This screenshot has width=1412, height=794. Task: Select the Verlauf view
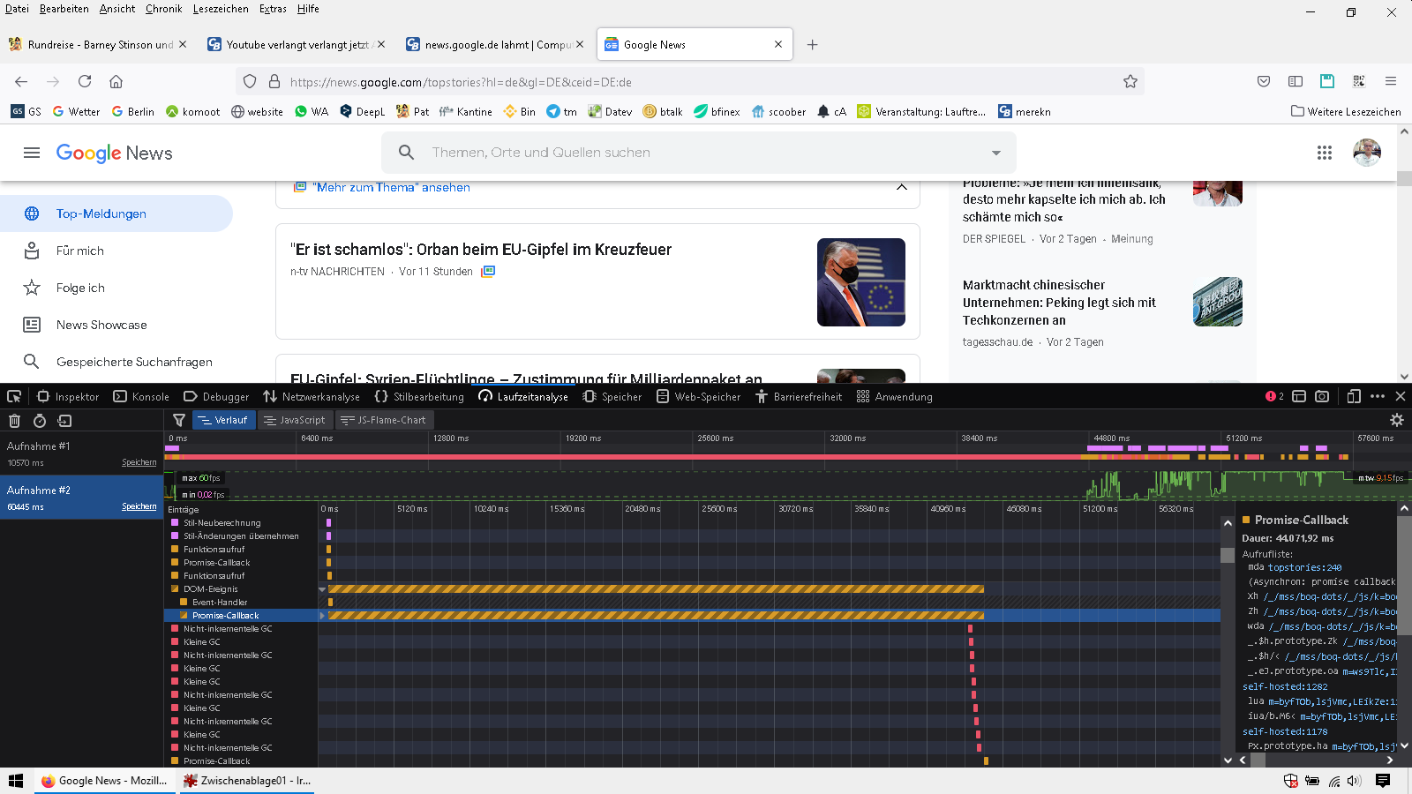pyautogui.click(x=223, y=421)
